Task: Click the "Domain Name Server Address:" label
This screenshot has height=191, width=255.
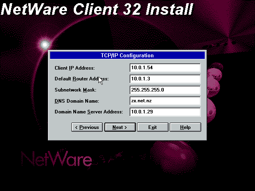Action: click(x=89, y=112)
